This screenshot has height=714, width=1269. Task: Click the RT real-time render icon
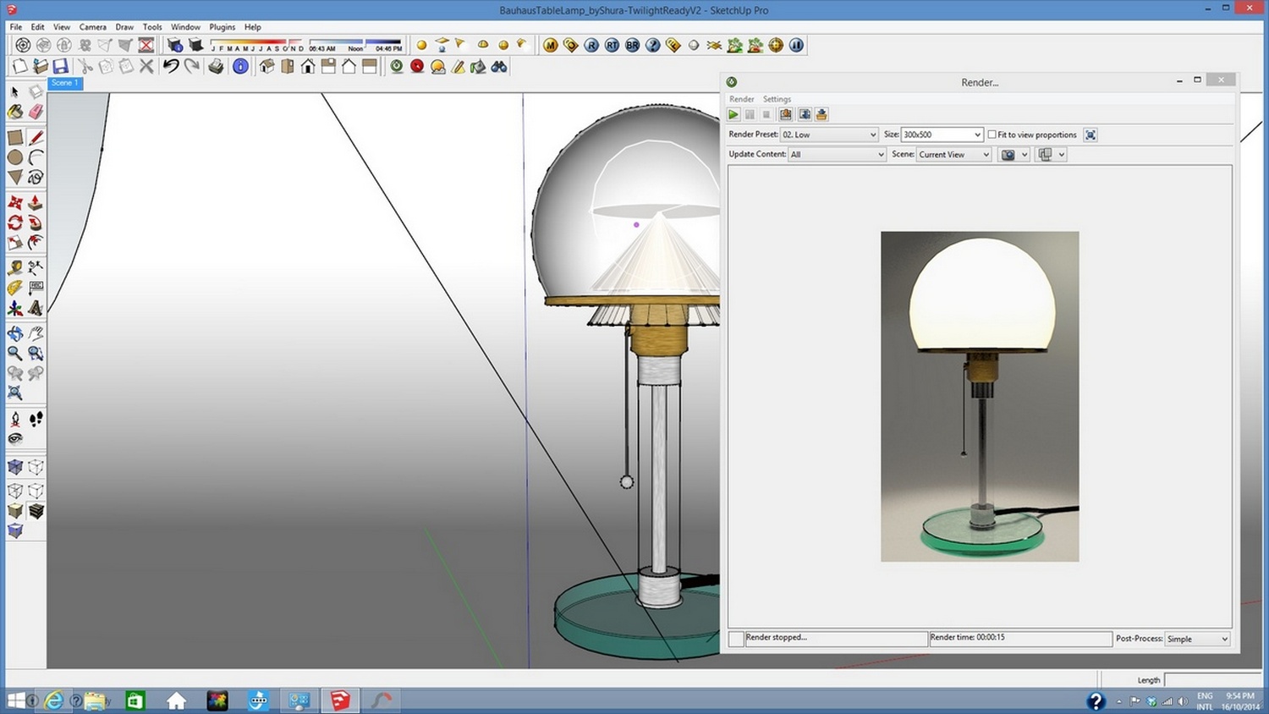(x=612, y=45)
